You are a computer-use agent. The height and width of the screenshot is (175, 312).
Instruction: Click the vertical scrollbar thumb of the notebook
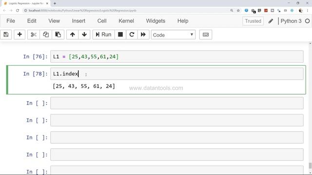pyautogui.click(x=310, y=165)
